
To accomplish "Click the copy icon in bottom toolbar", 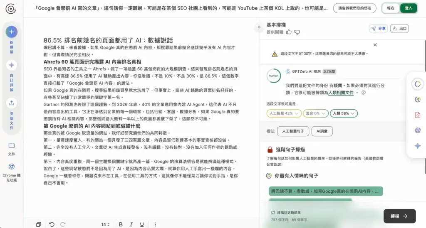I will (x=39, y=224).
